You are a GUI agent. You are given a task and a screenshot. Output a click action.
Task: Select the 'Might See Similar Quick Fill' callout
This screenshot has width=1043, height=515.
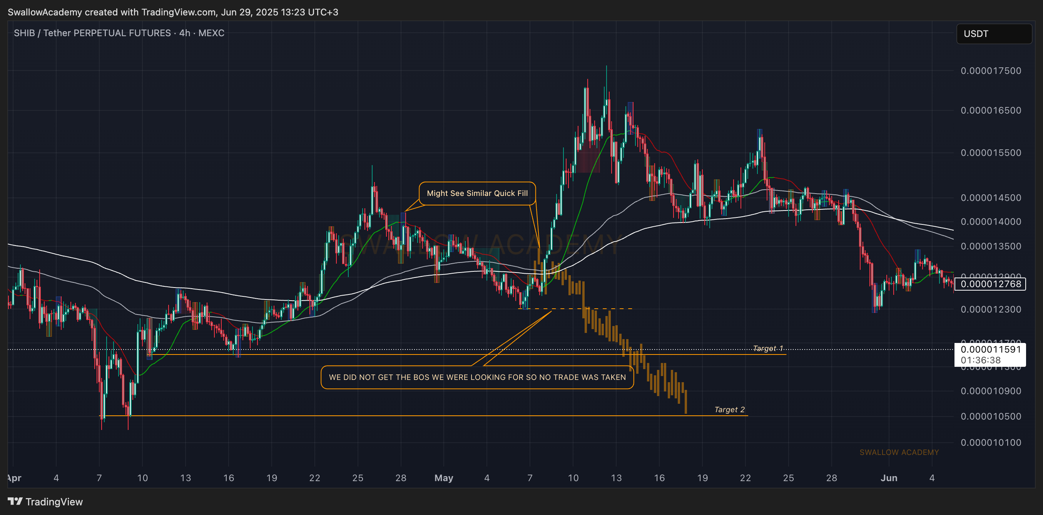(x=477, y=193)
